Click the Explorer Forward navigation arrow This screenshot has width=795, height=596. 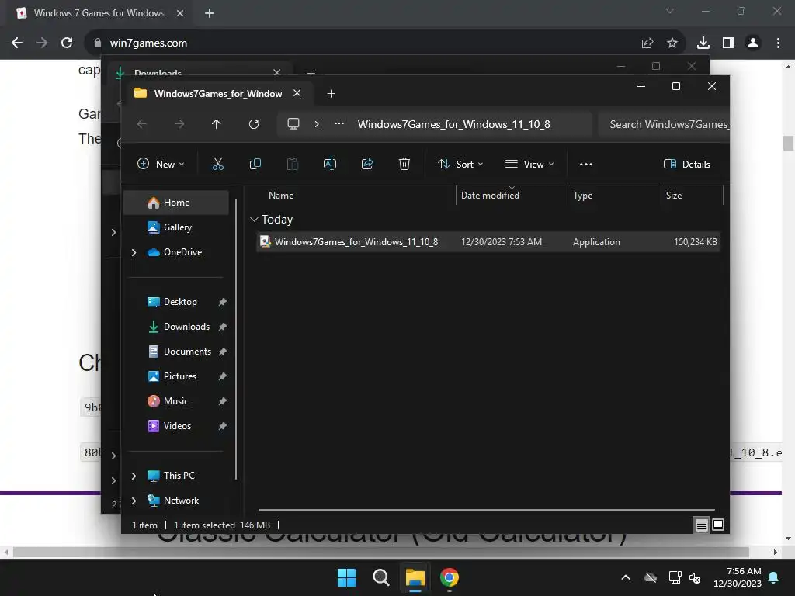tap(179, 124)
